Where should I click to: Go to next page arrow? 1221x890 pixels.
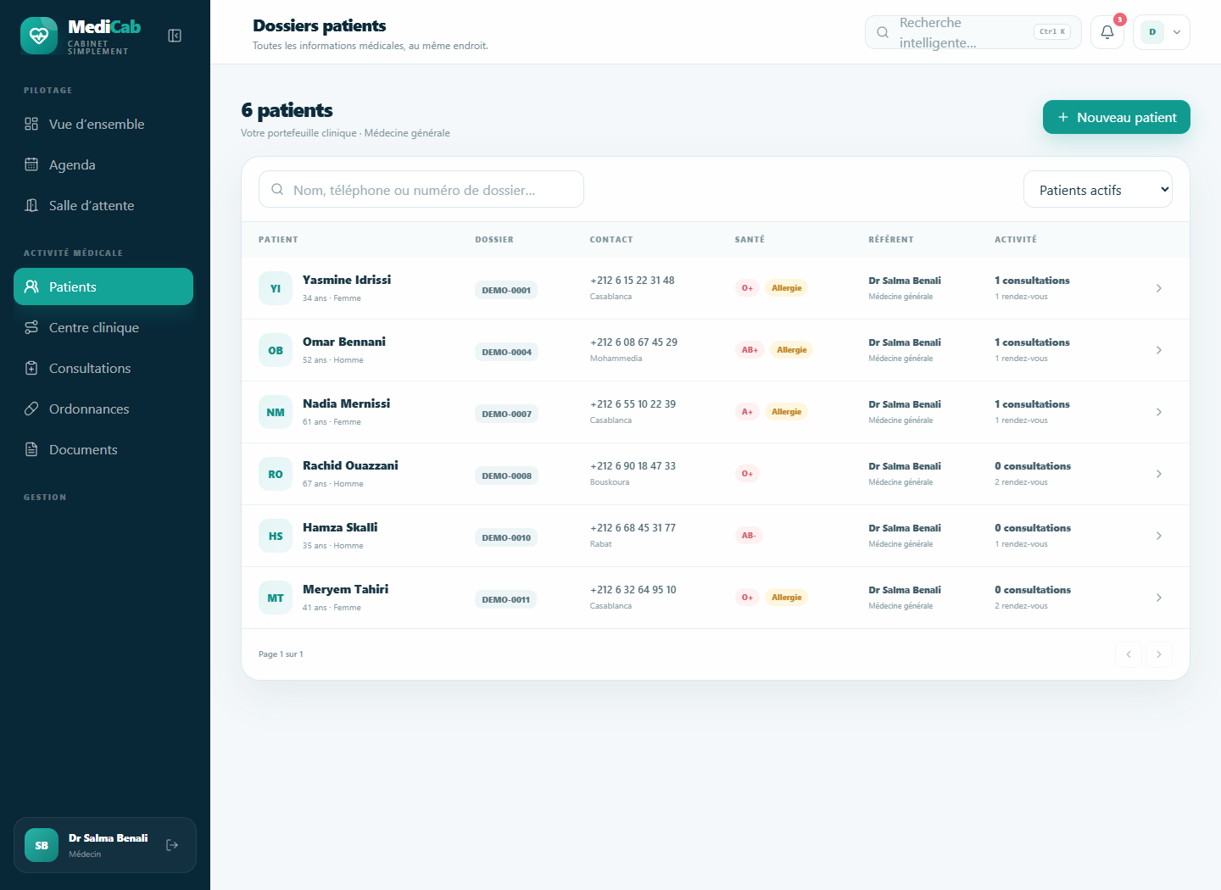[x=1159, y=654]
